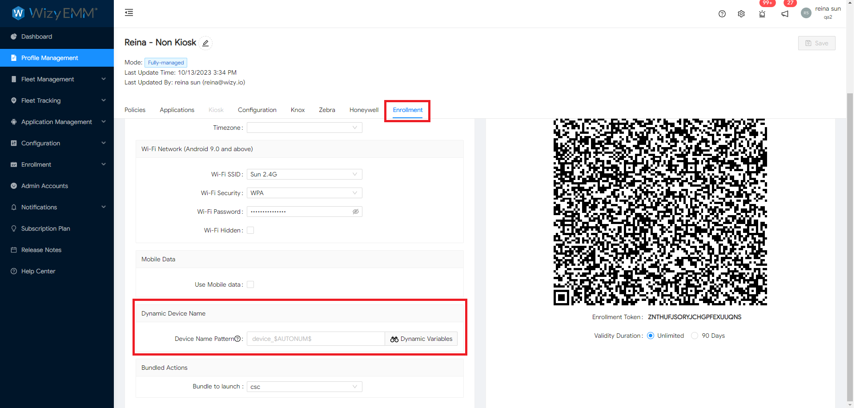Screen dimensions: 856x408
Task: Click the Fleet Tracking location icon
Action: 14,100
